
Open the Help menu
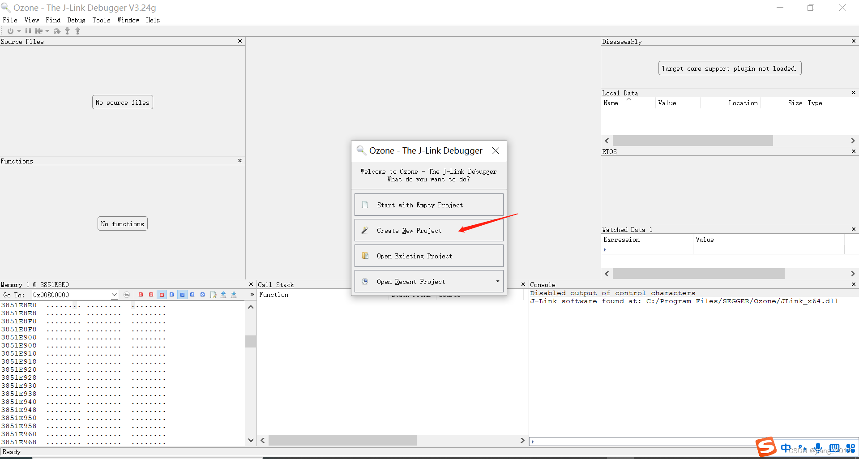[x=153, y=20]
